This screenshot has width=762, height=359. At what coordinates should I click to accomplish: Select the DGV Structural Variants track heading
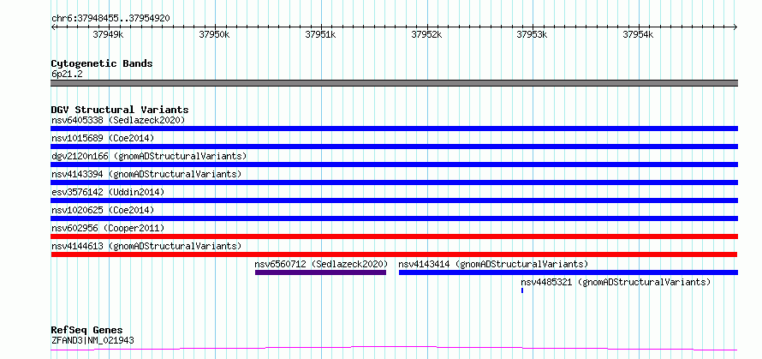(x=120, y=110)
